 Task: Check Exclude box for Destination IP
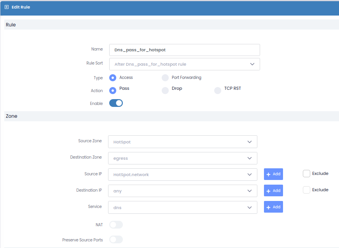click(x=306, y=190)
